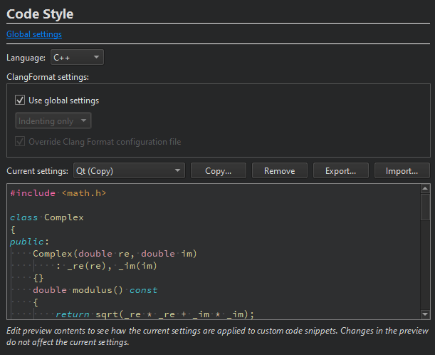435x355 pixels.
Task: Open the Language C++ dropdown
Action: tap(77, 57)
